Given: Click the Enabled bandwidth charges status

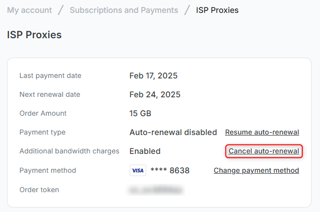Looking at the screenshot, I should 145,151.
